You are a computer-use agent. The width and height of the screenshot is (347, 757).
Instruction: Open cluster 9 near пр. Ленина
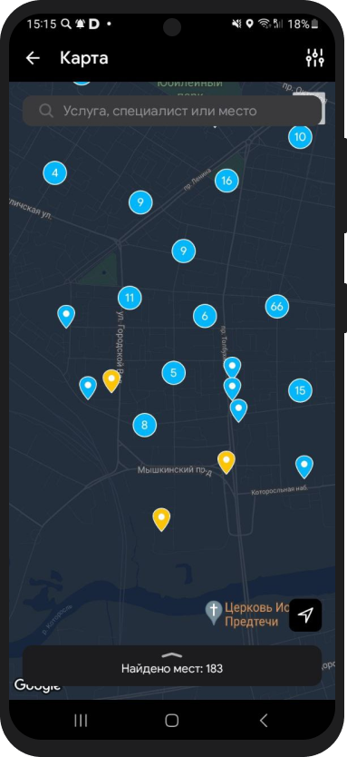pyautogui.click(x=140, y=202)
